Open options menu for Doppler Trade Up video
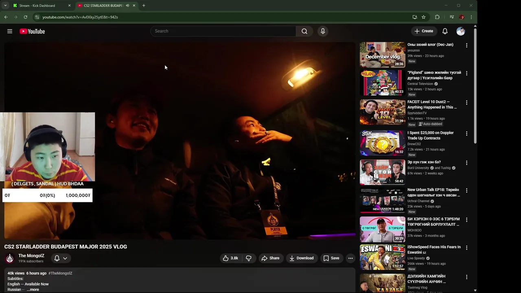Viewport: 521px width, 293px height. point(466,133)
